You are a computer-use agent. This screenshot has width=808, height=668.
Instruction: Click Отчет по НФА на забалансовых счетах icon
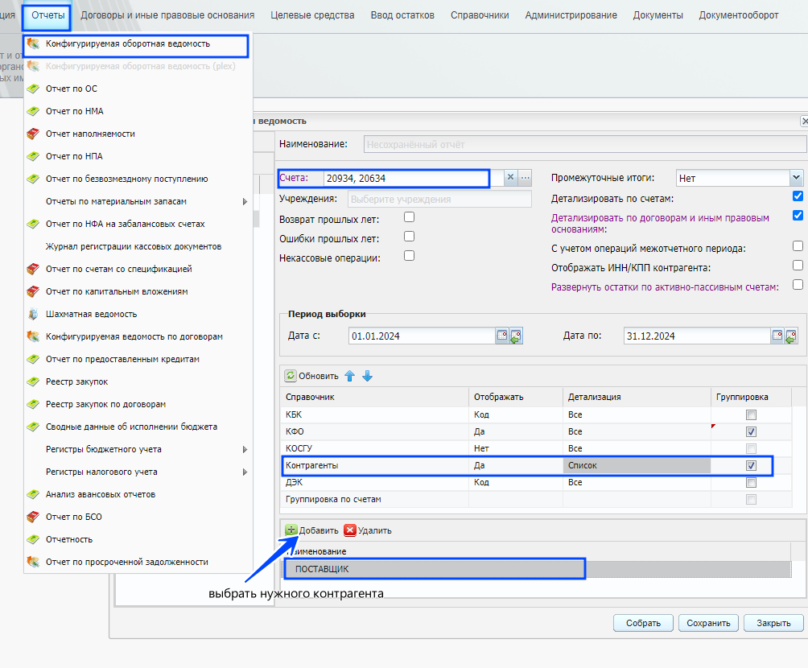[33, 224]
